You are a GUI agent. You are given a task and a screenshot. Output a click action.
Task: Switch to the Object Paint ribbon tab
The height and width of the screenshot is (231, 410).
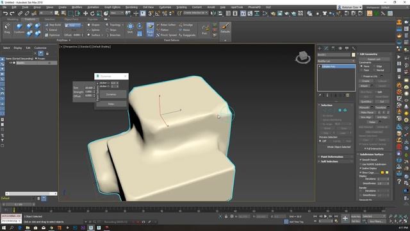71,19
